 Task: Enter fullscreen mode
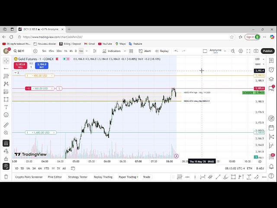tap(248, 51)
